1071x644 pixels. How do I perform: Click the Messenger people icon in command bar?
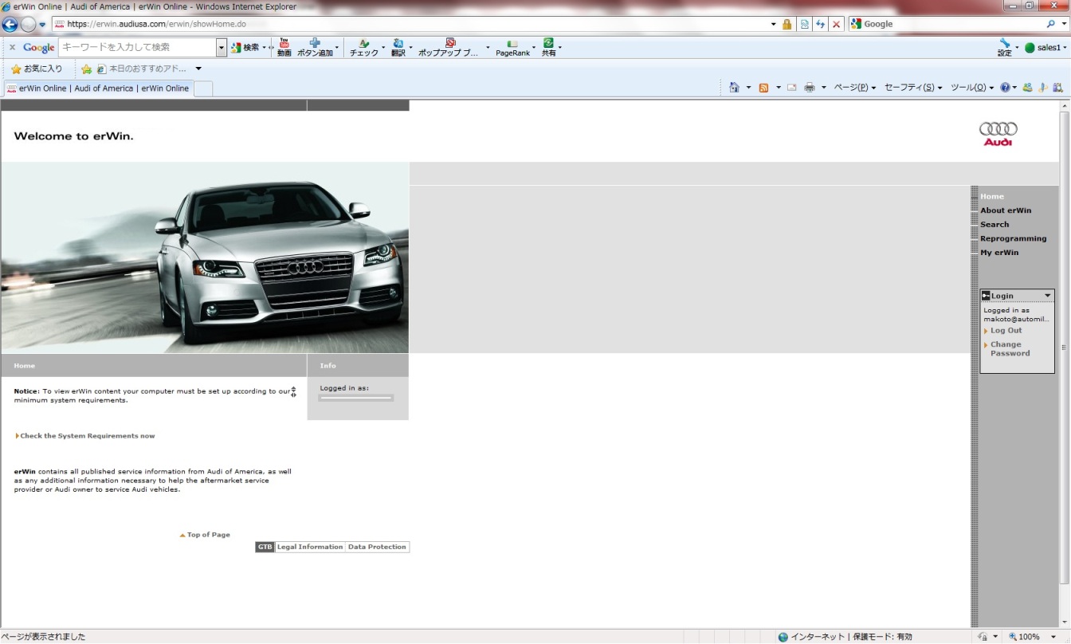[x=1028, y=88]
